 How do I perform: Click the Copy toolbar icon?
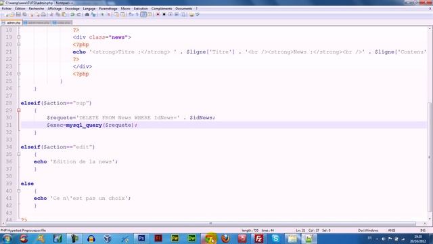pyautogui.click(x=58, y=14)
